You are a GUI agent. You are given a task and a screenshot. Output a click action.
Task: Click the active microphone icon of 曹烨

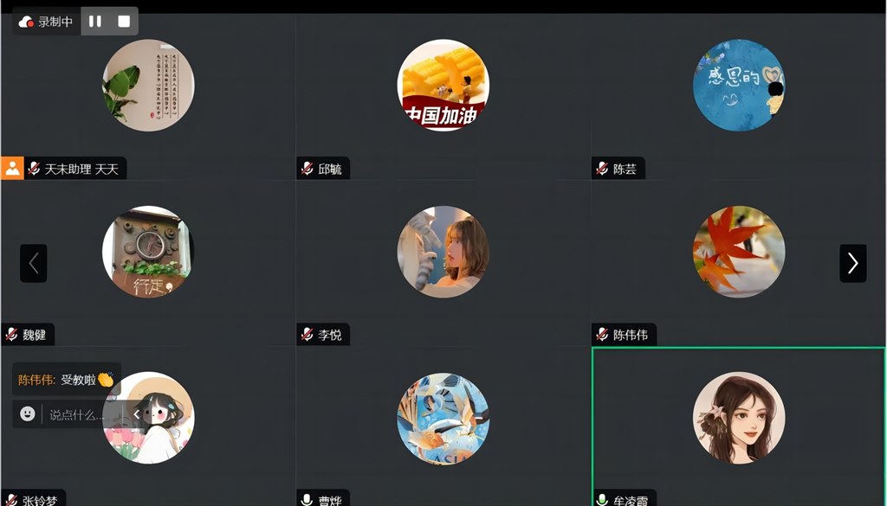click(x=307, y=500)
